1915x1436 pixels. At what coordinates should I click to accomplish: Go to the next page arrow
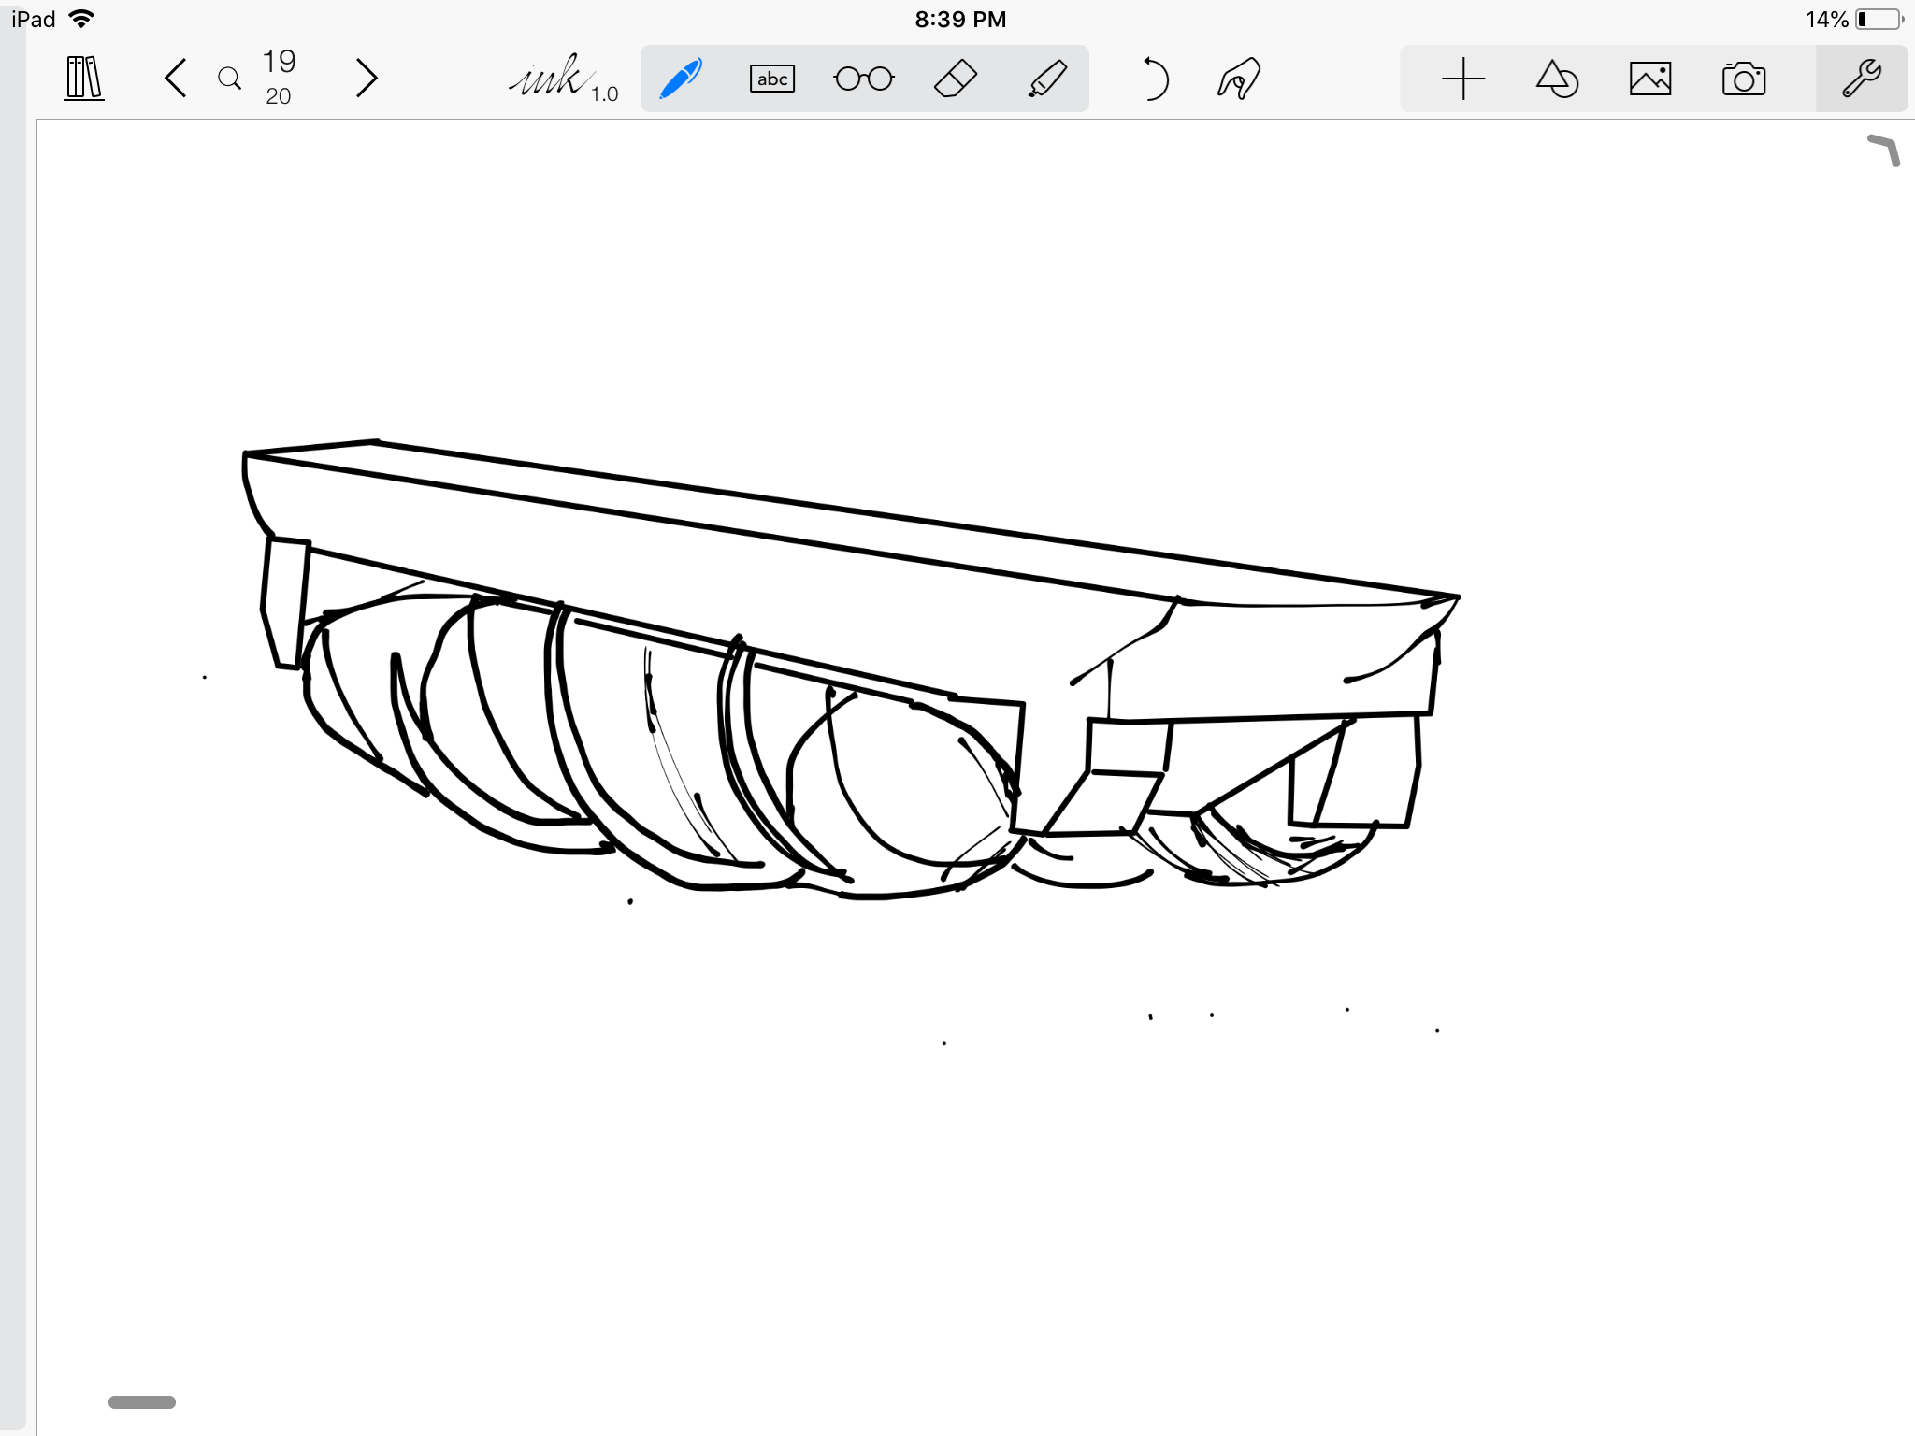coord(367,79)
